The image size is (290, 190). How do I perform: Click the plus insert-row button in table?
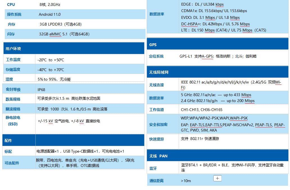218,178
